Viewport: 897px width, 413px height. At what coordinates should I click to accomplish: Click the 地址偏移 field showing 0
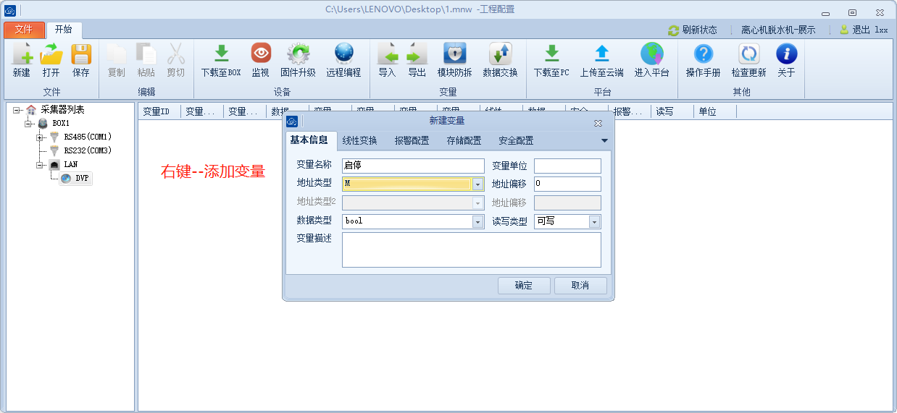[567, 184]
